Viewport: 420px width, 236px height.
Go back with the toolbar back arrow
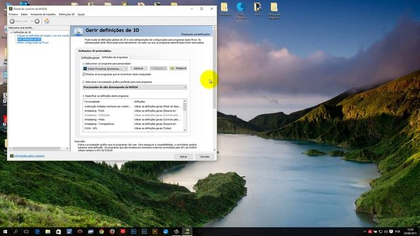[12, 21]
